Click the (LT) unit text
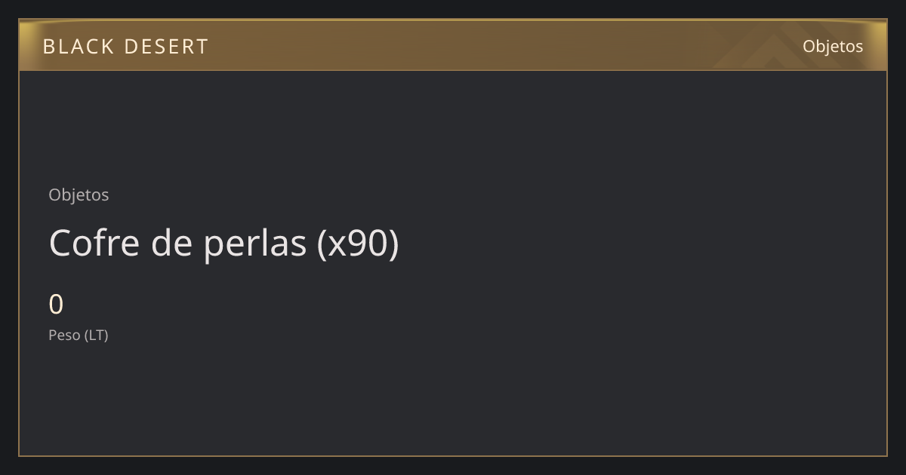The image size is (906, 475). click(97, 335)
